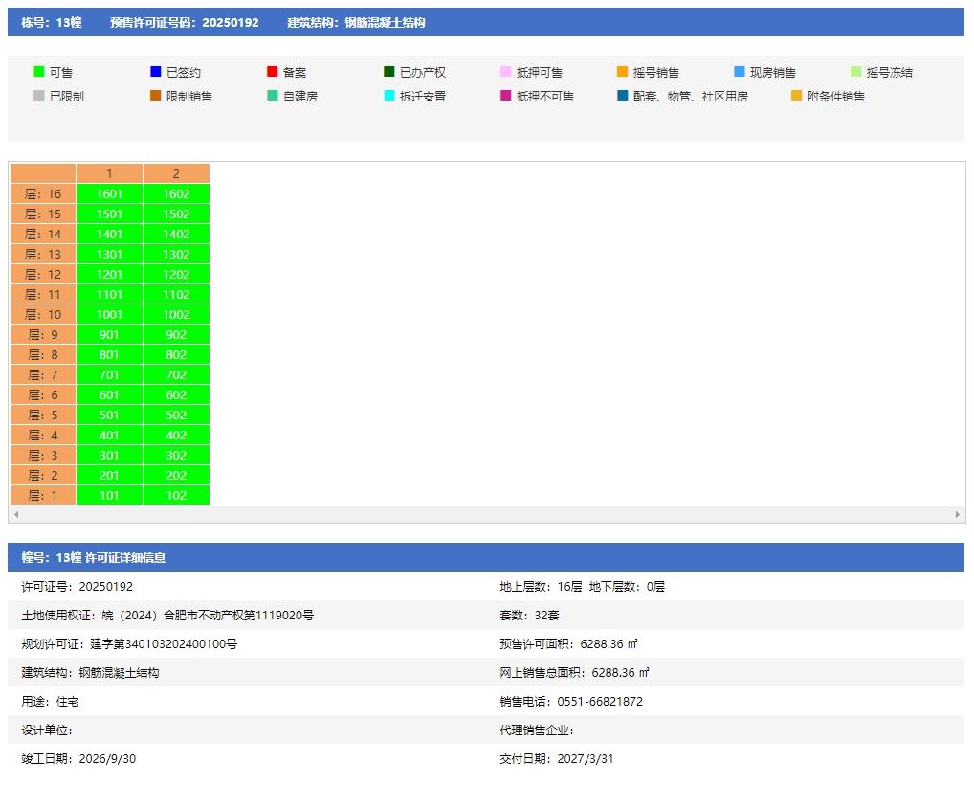Image resolution: width=974 pixels, height=787 pixels.
Task: Click the red 备案 legend swatch
Action: (x=272, y=72)
